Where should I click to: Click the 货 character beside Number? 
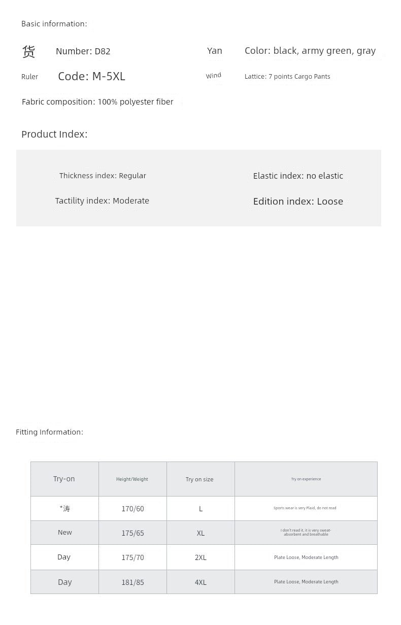[x=28, y=51]
